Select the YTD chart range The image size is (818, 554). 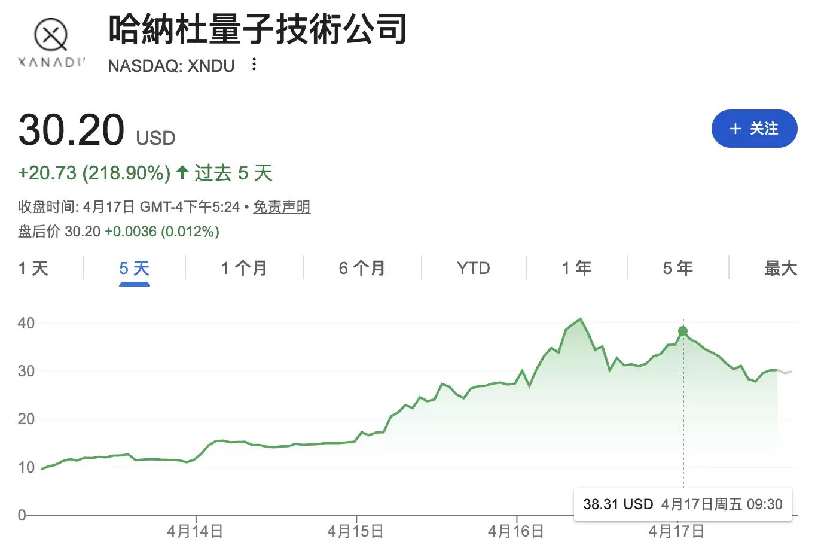[473, 268]
